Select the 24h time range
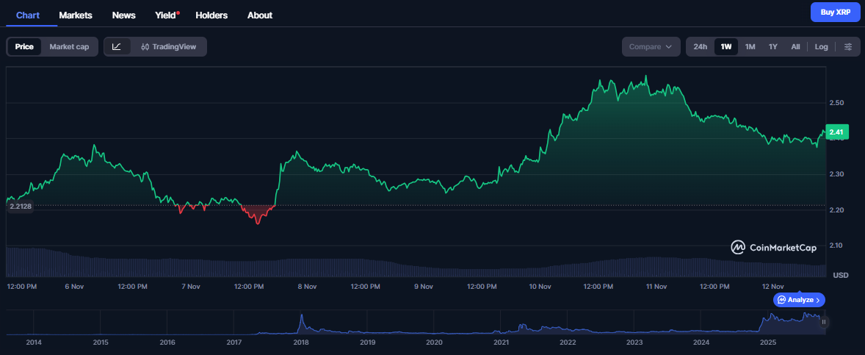The width and height of the screenshot is (865, 355). (701, 47)
